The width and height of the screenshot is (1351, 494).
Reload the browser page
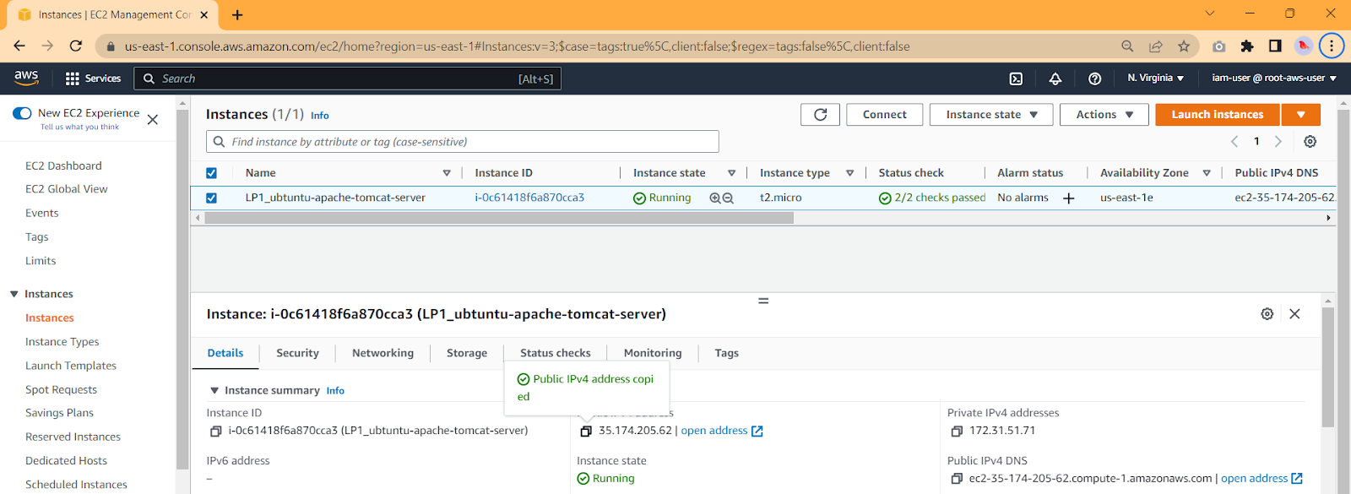tap(76, 46)
